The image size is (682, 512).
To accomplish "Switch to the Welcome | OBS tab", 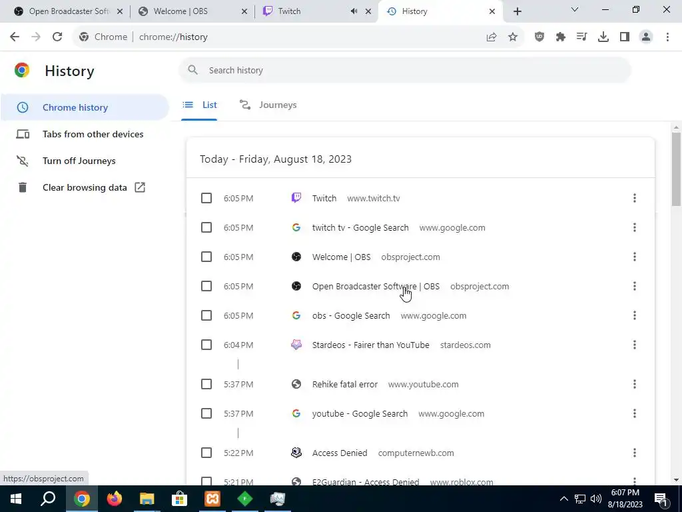I will [x=191, y=11].
